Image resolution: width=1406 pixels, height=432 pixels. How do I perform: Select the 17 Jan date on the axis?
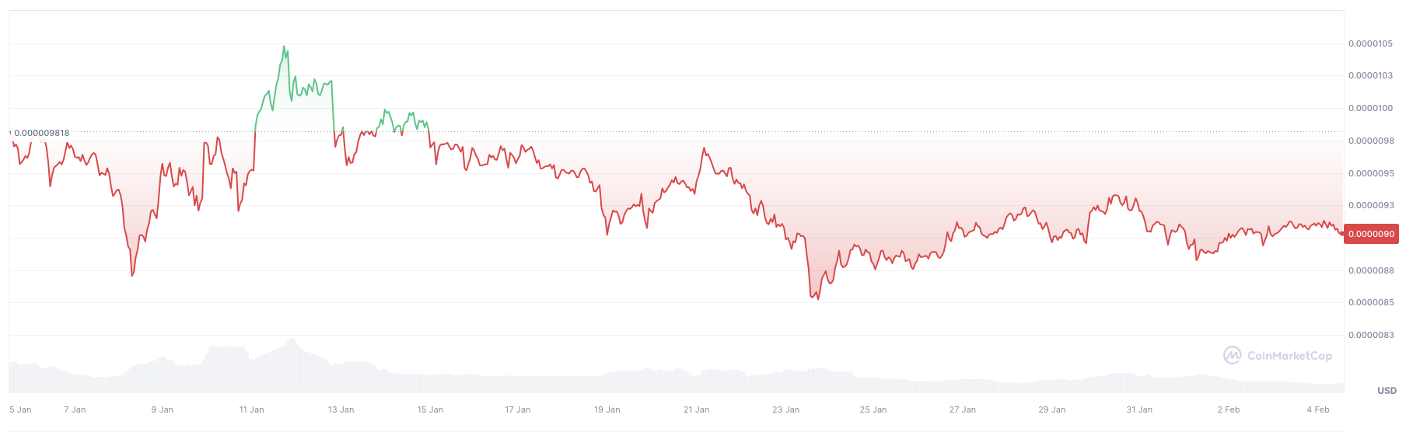pyautogui.click(x=517, y=409)
